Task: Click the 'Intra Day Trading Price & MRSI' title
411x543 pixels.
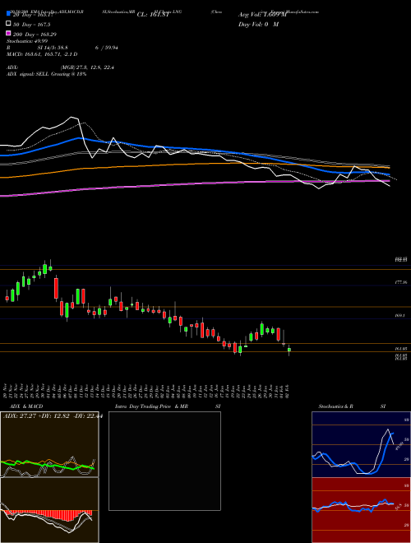Action: pyautogui.click(x=168, y=406)
